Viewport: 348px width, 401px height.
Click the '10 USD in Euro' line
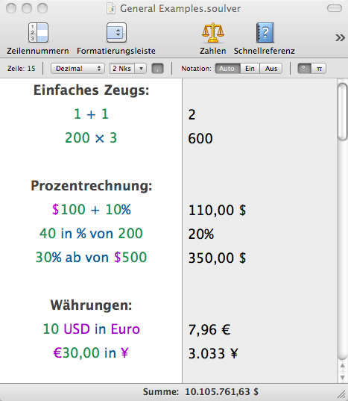[x=92, y=329]
